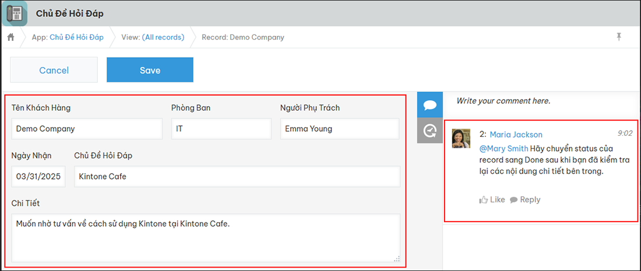Click the Người Phụ Trách field
The width and height of the screenshot is (641, 271).
pos(339,129)
